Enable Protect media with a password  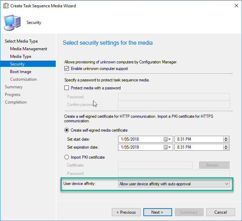[x=67, y=88]
